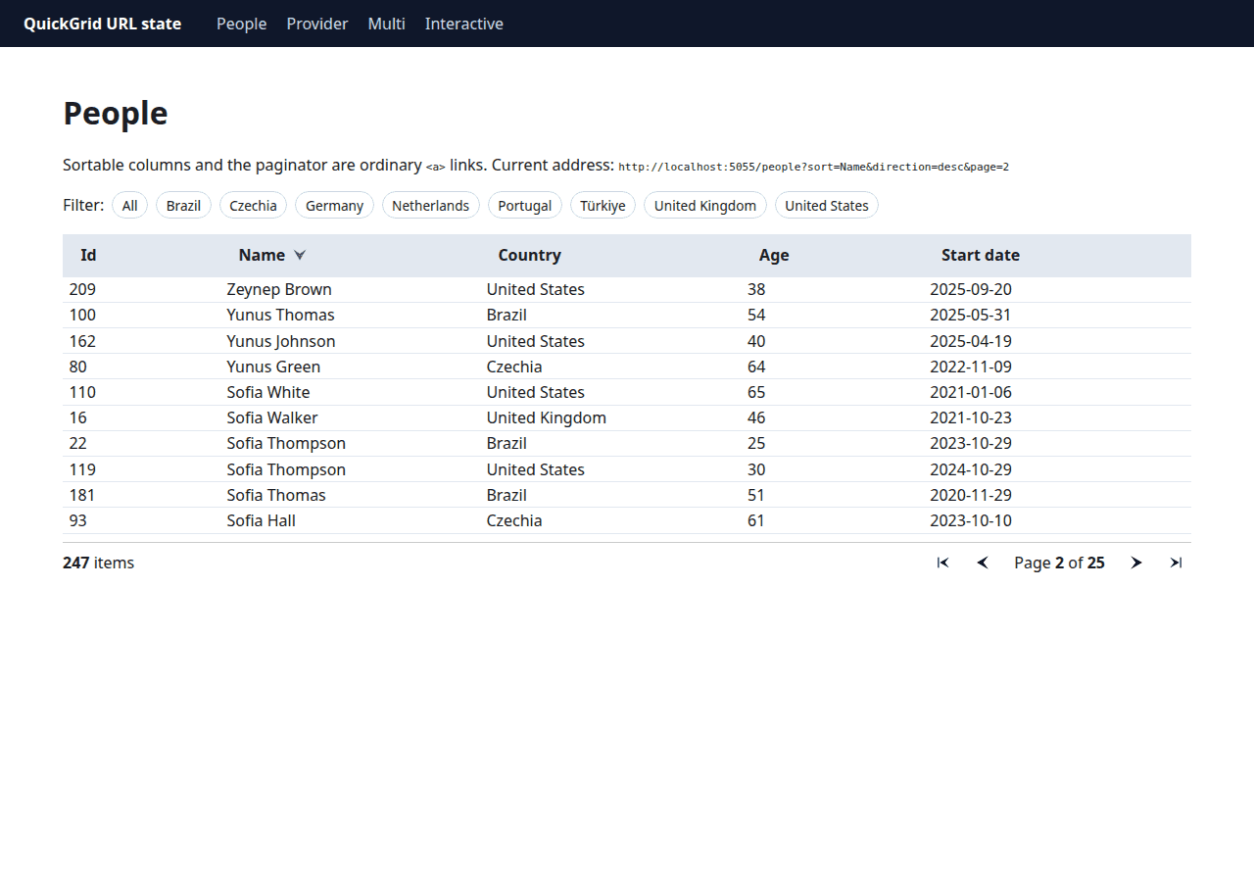The height and width of the screenshot is (882, 1254).
Task: Click the age value 25
Action: (756, 443)
